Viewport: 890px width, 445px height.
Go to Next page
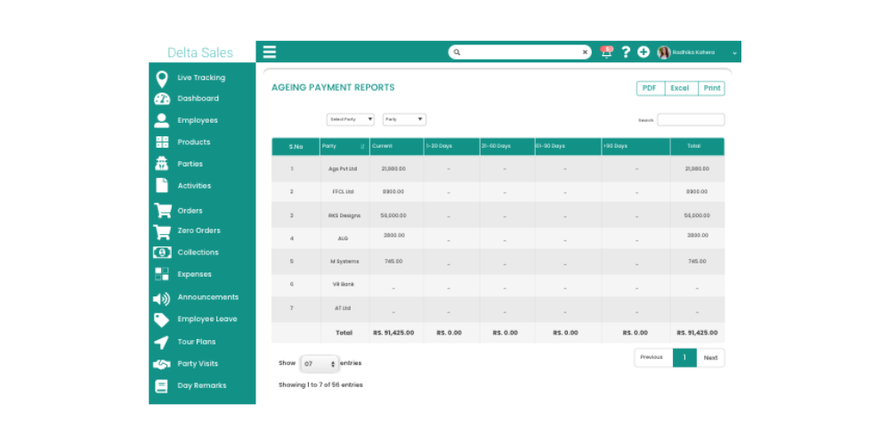click(x=710, y=358)
